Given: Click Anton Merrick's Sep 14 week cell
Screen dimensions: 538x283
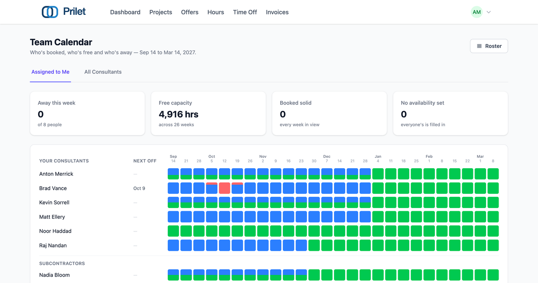Looking at the screenshot, I should click(174, 174).
